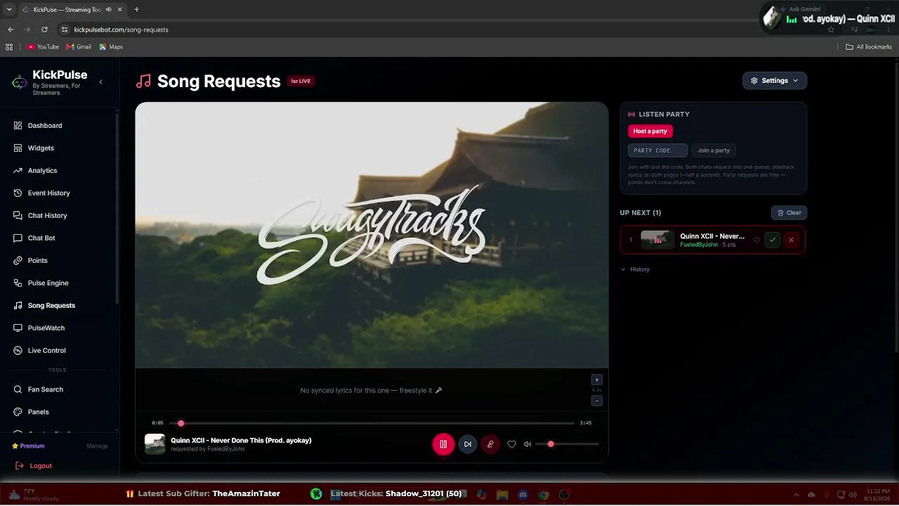Click the Fan Search magnifier icon
The height and width of the screenshot is (506, 899).
tap(18, 389)
